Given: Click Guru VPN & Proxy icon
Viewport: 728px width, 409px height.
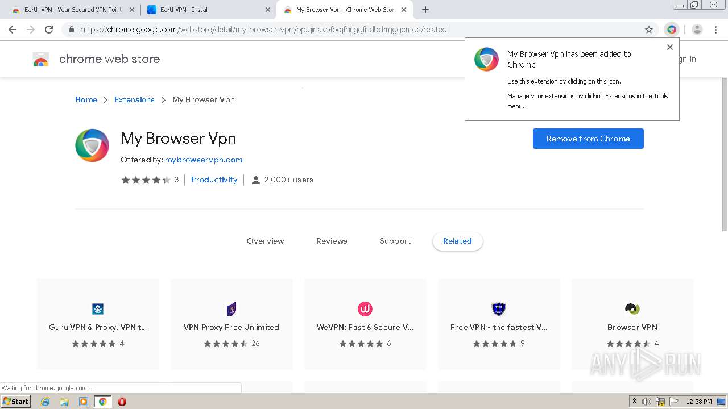Looking at the screenshot, I should click(98, 309).
